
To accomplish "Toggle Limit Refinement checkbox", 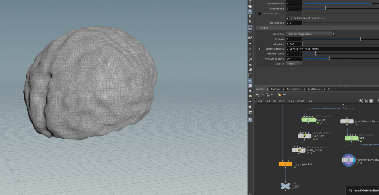I will 259,13.
